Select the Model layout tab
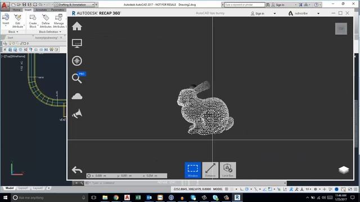The height and width of the screenshot is (202, 360). pos(10,188)
